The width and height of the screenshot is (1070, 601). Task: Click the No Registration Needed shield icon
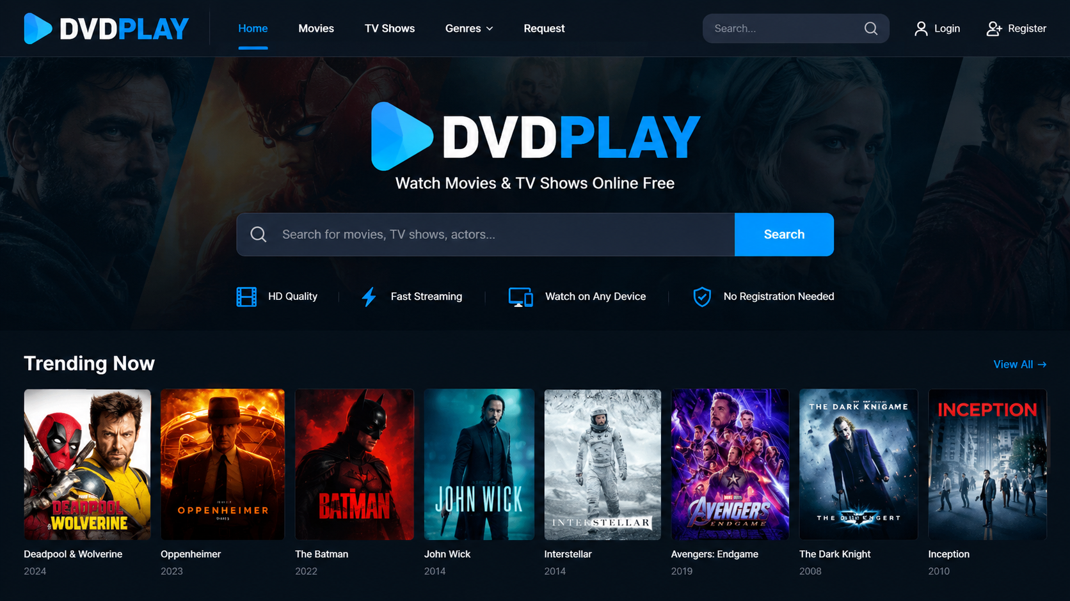[x=702, y=297]
